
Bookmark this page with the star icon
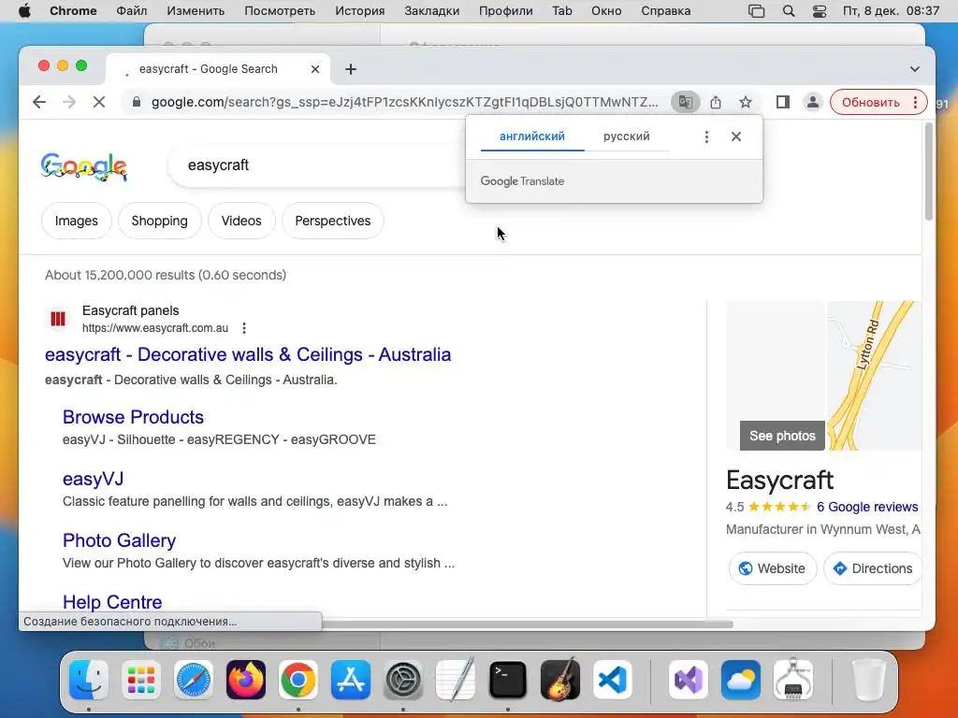pyautogui.click(x=746, y=102)
